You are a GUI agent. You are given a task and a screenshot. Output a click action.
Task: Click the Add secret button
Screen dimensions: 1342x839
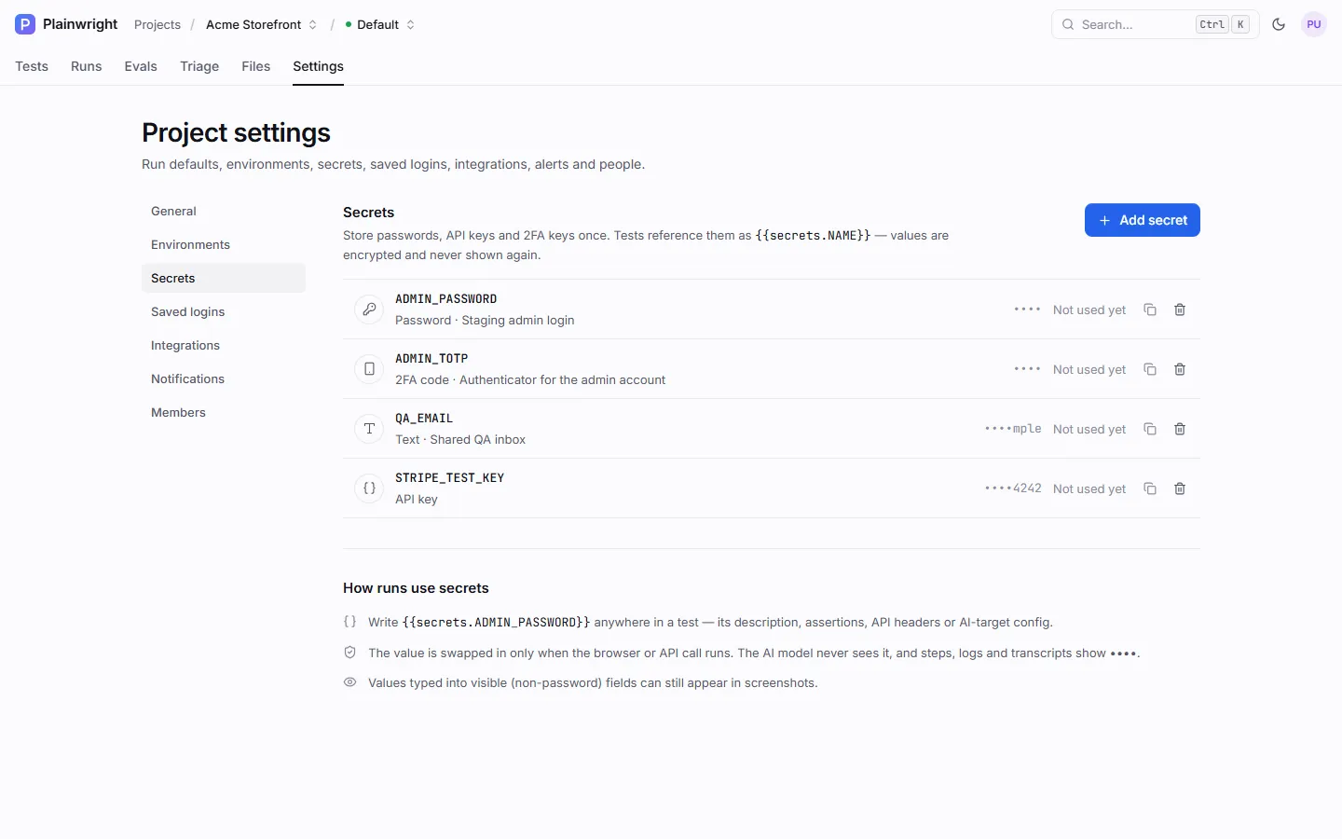tap(1143, 220)
